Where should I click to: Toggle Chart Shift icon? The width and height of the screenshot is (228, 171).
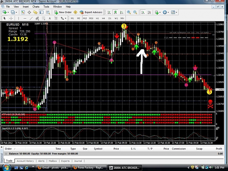[x=149, y=12]
